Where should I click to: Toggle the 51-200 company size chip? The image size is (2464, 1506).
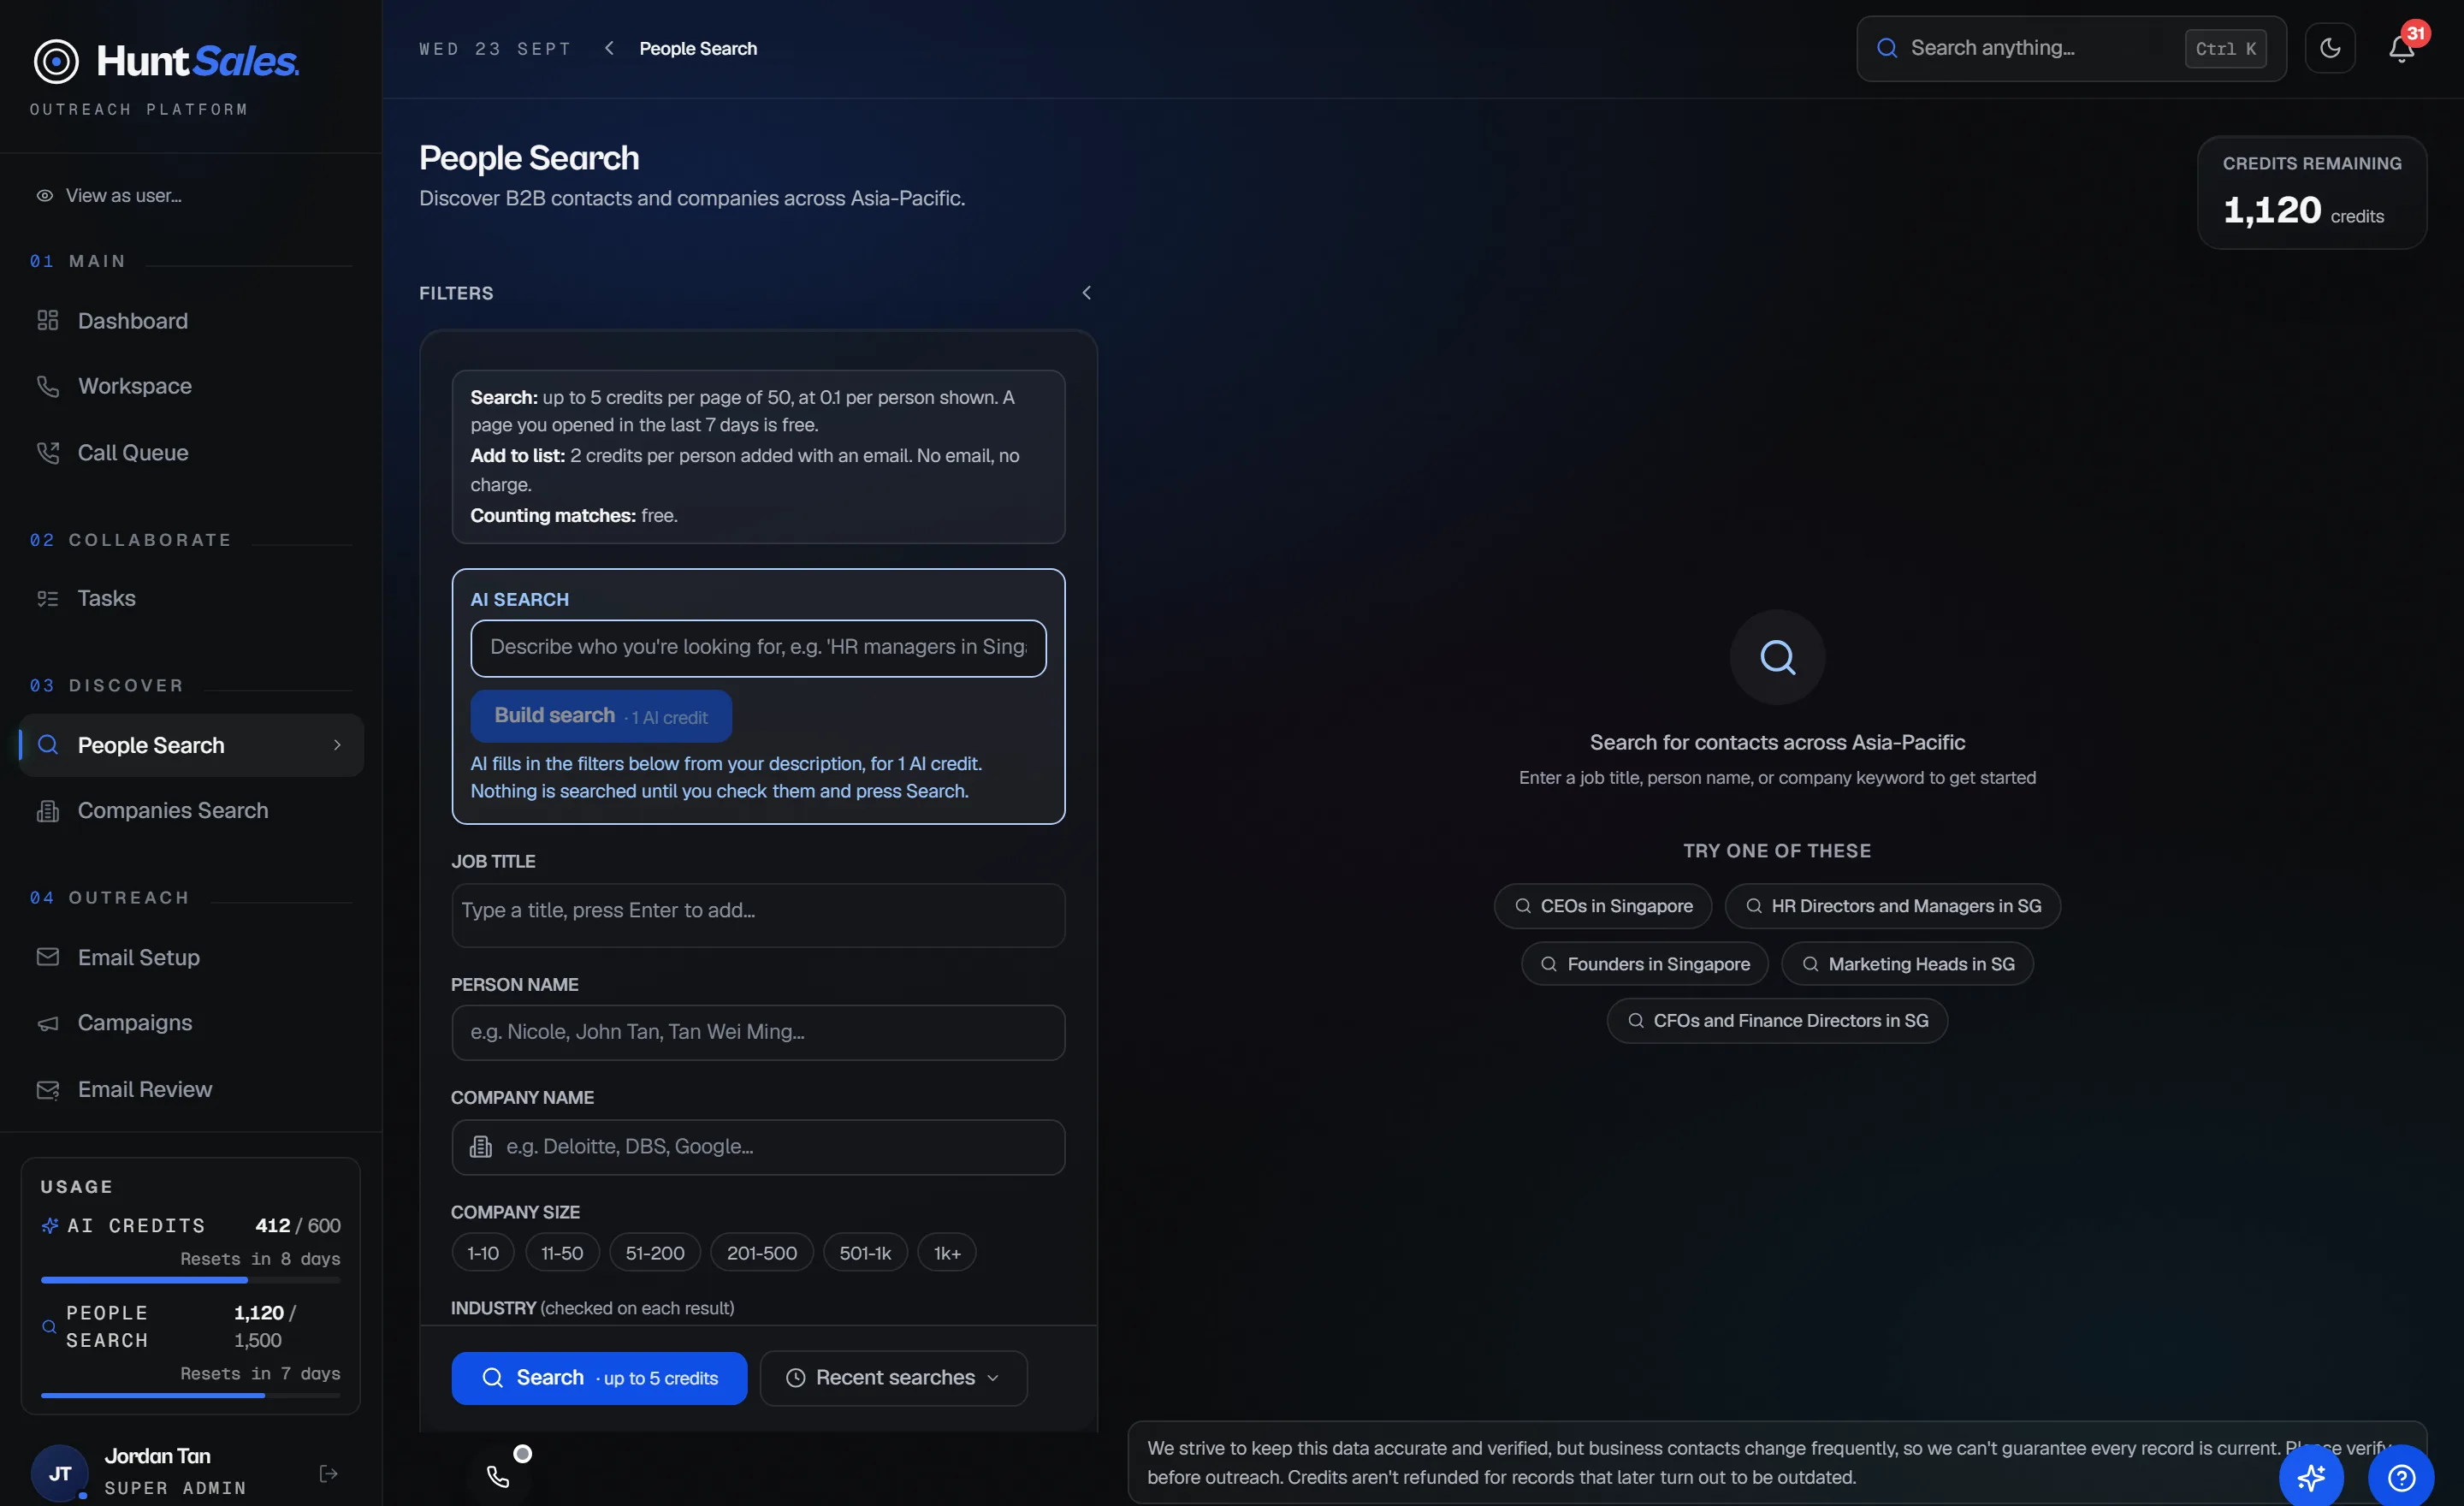pyautogui.click(x=655, y=1253)
